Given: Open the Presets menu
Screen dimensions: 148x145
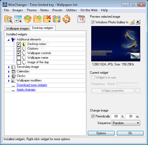Looking at the screenshot, I should [x=57, y=10].
